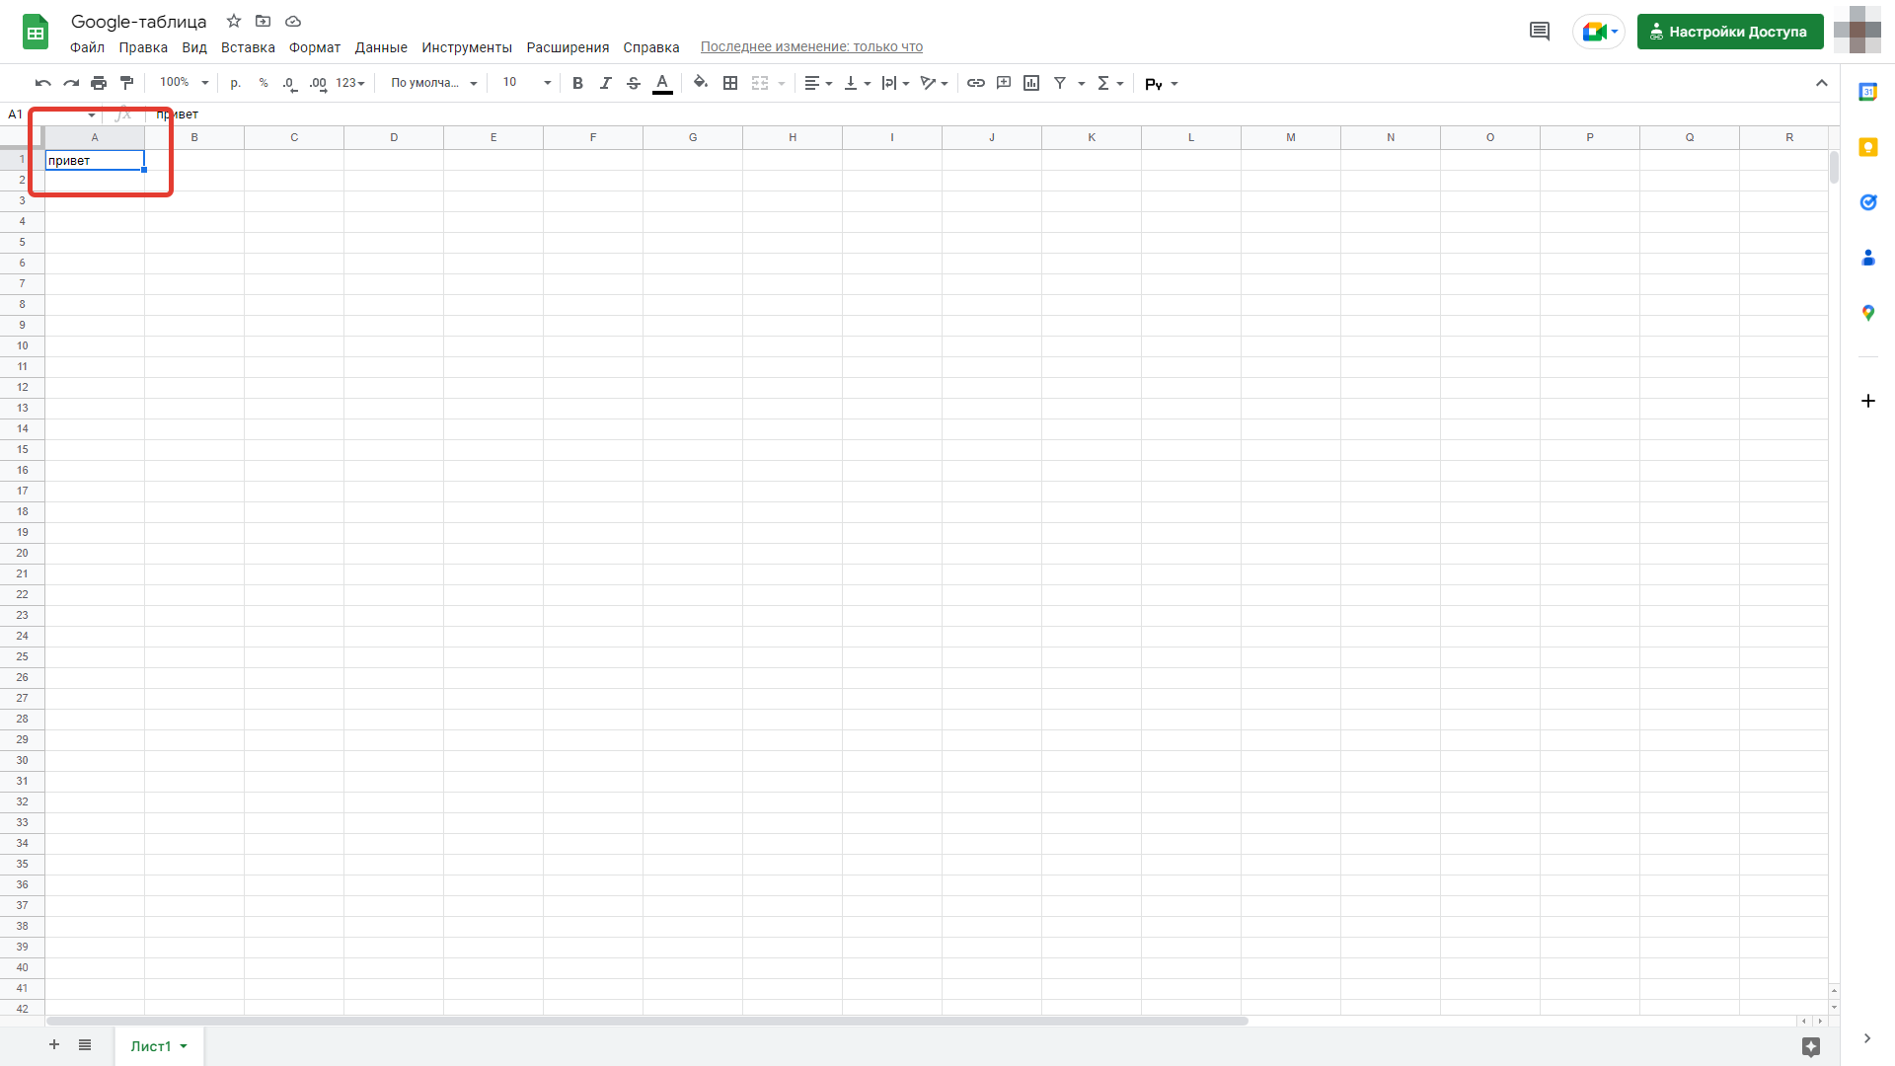Open Google Keep in side panel
The height and width of the screenshot is (1066, 1895).
point(1867,147)
